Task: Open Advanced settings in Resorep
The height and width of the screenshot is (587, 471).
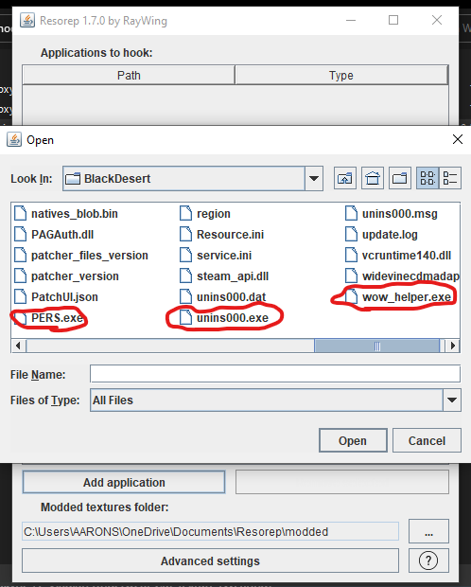Action: pos(210,560)
